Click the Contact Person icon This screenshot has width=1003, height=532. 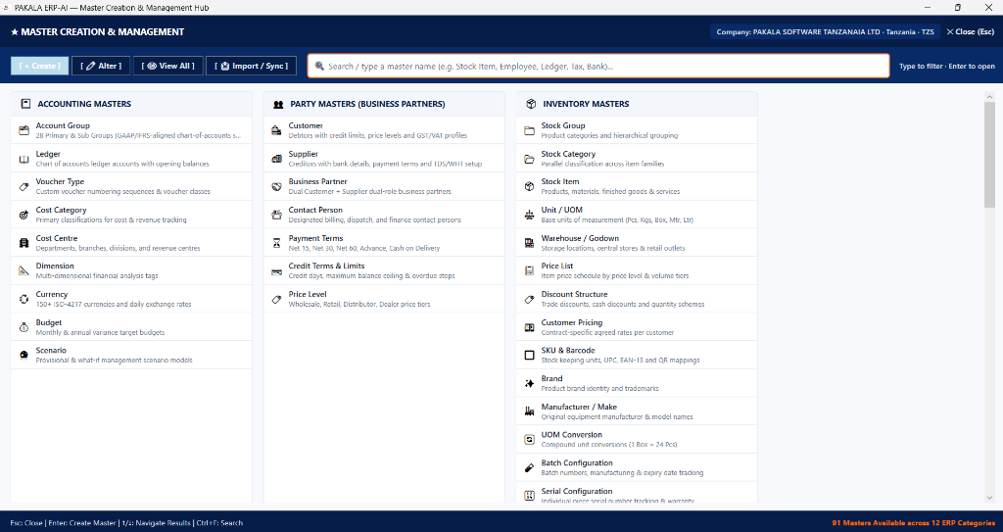coord(276,215)
